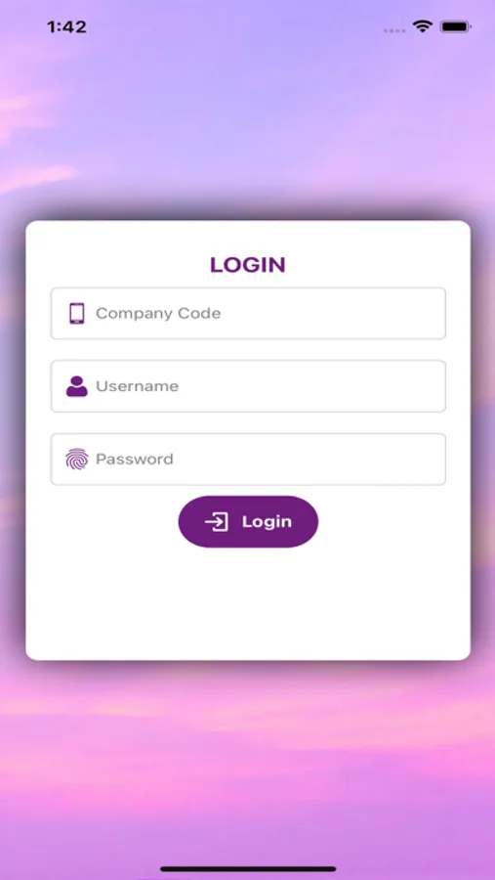This screenshot has height=880, width=495.
Task: Tap the purple sky background above the card
Action: click(x=248, y=123)
